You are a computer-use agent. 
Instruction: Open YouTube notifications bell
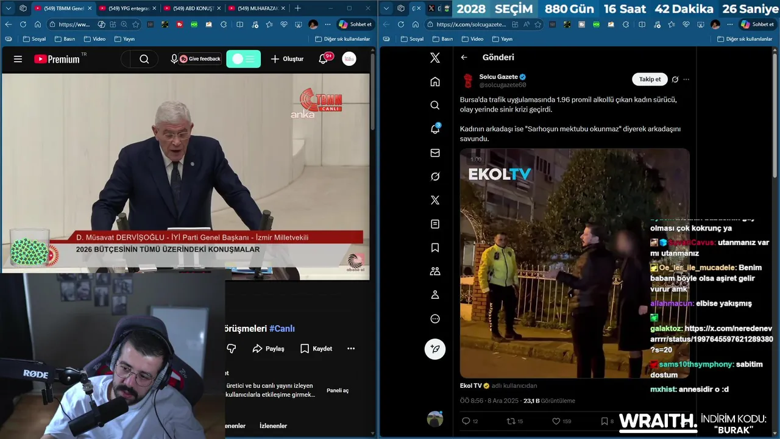point(324,59)
